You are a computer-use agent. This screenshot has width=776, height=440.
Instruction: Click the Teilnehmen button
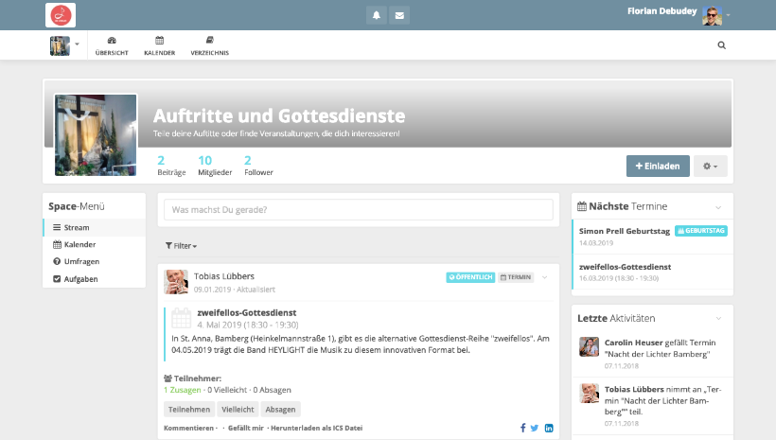click(x=189, y=410)
